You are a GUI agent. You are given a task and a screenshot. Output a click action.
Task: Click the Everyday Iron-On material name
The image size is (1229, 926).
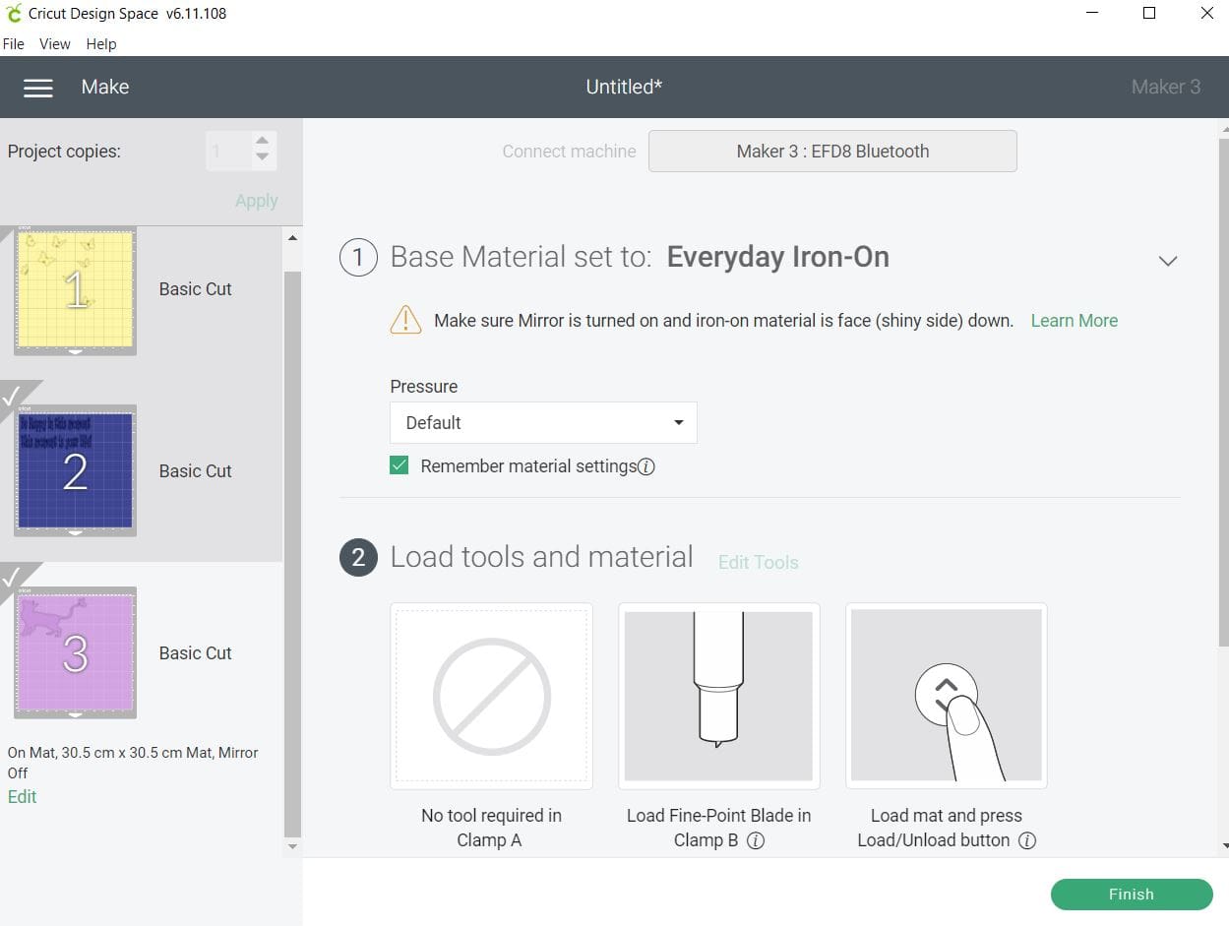pos(777,257)
